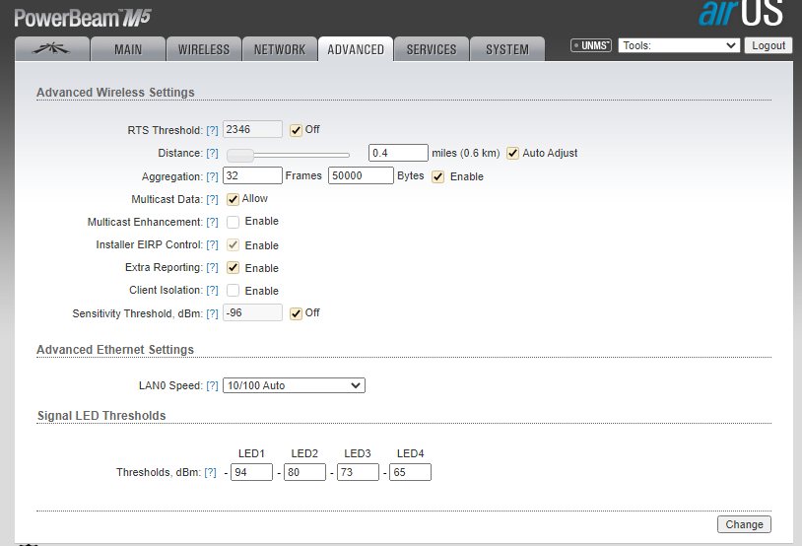Click the Aggregation Bytes field

pyautogui.click(x=362, y=175)
